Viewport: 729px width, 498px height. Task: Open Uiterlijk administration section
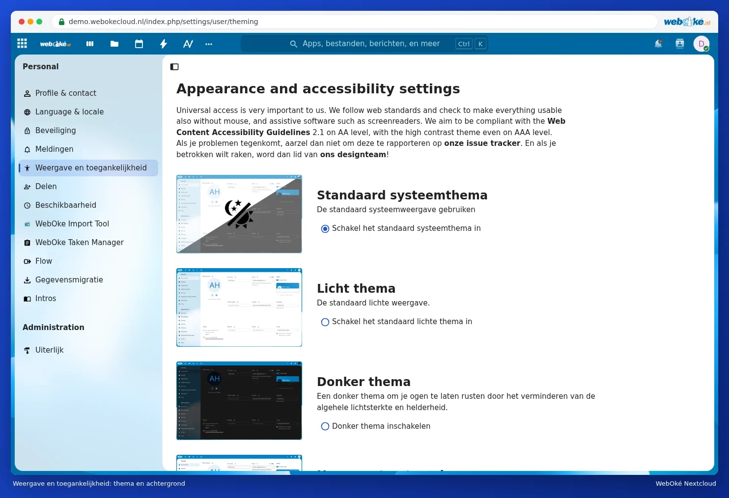[88, 350]
